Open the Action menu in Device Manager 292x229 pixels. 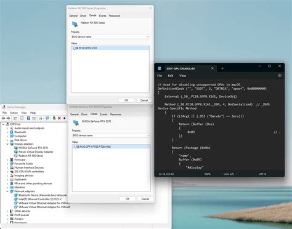coord(14,113)
